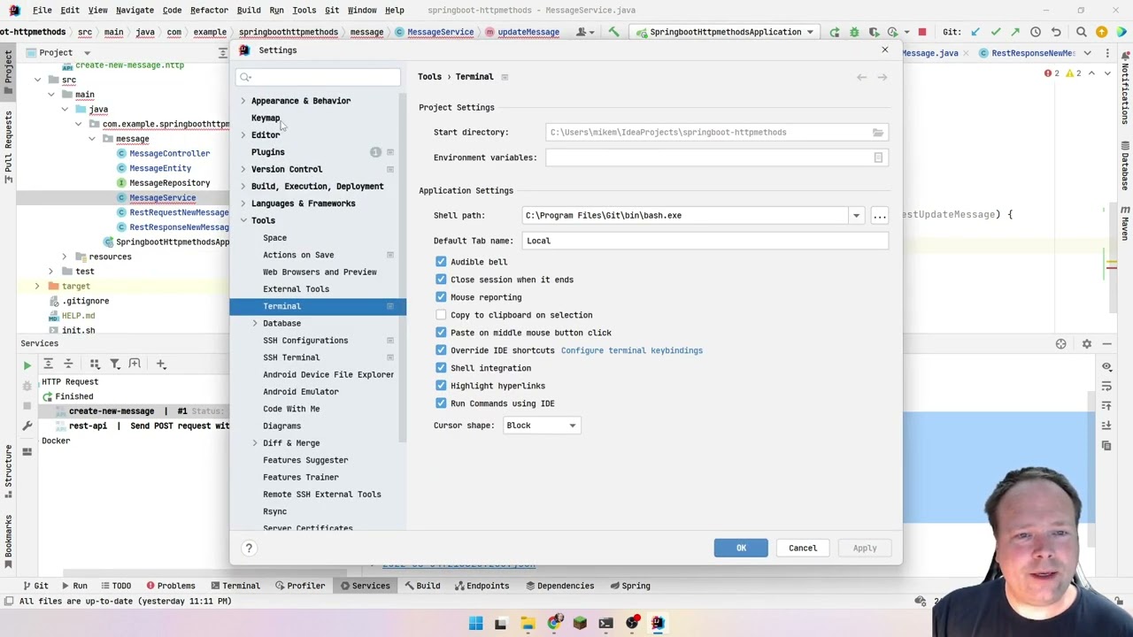1133x637 pixels.
Task: Click Cancel in Settings dialog
Action: (x=803, y=548)
